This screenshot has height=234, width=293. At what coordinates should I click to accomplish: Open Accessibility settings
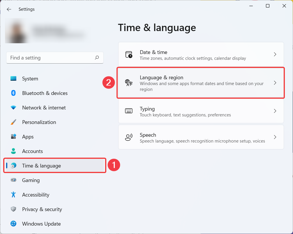[55, 195]
